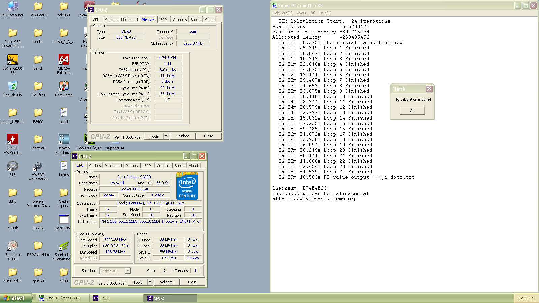Click OK in the Finish dialog
Screen dimensions: 539x303
(412, 111)
